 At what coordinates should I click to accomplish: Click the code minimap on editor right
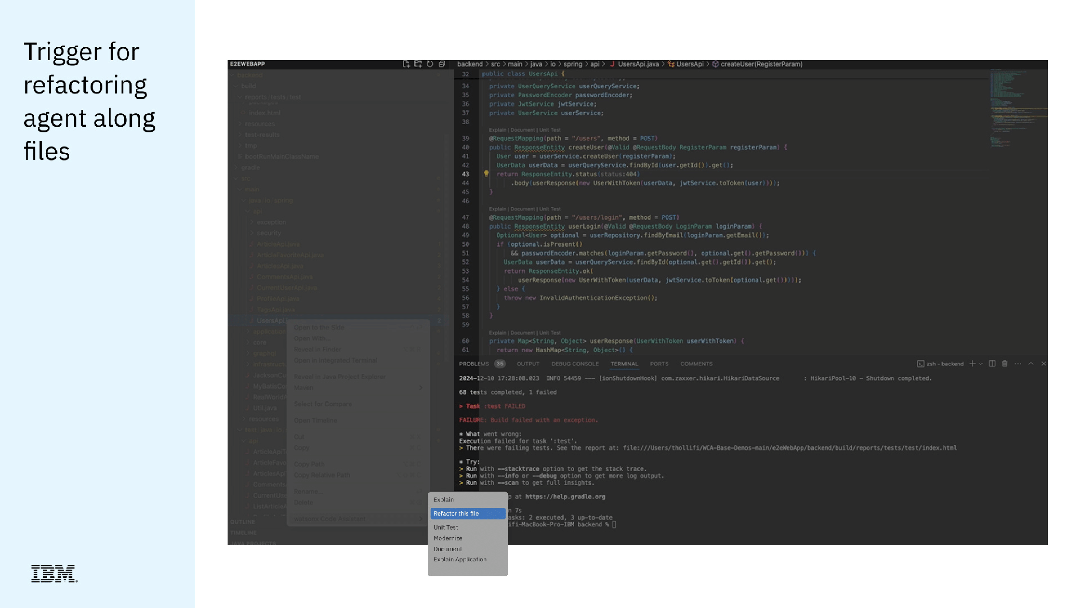[1018, 108]
